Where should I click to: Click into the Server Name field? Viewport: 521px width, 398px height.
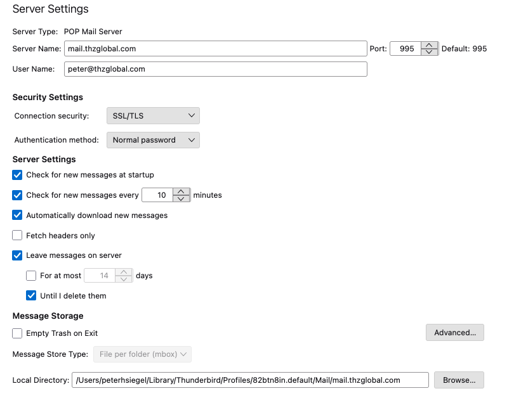(x=215, y=49)
